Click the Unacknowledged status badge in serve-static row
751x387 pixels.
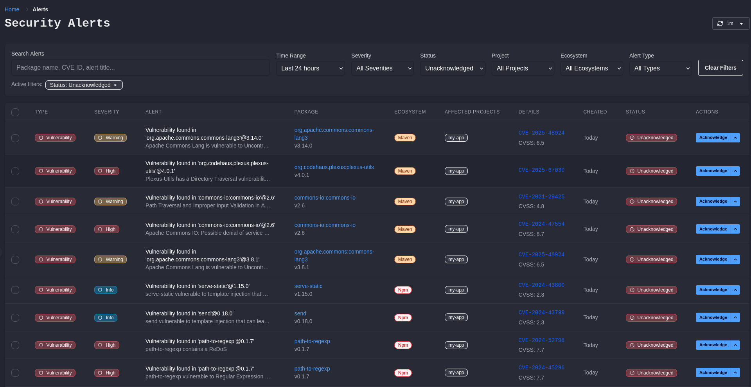651,290
